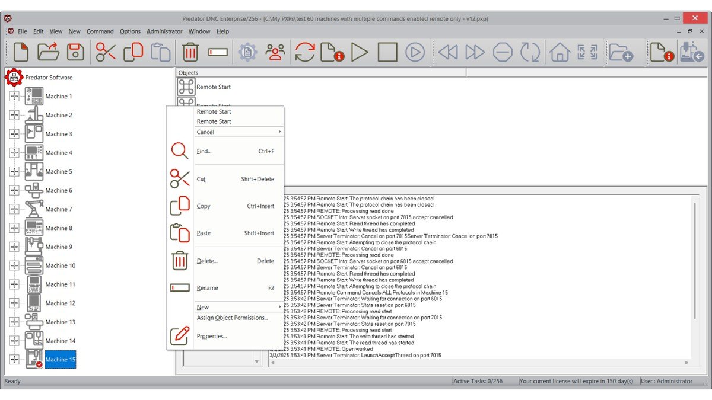Click the scissors Cut icon in the toolbar
The width and height of the screenshot is (712, 400).
[106, 52]
